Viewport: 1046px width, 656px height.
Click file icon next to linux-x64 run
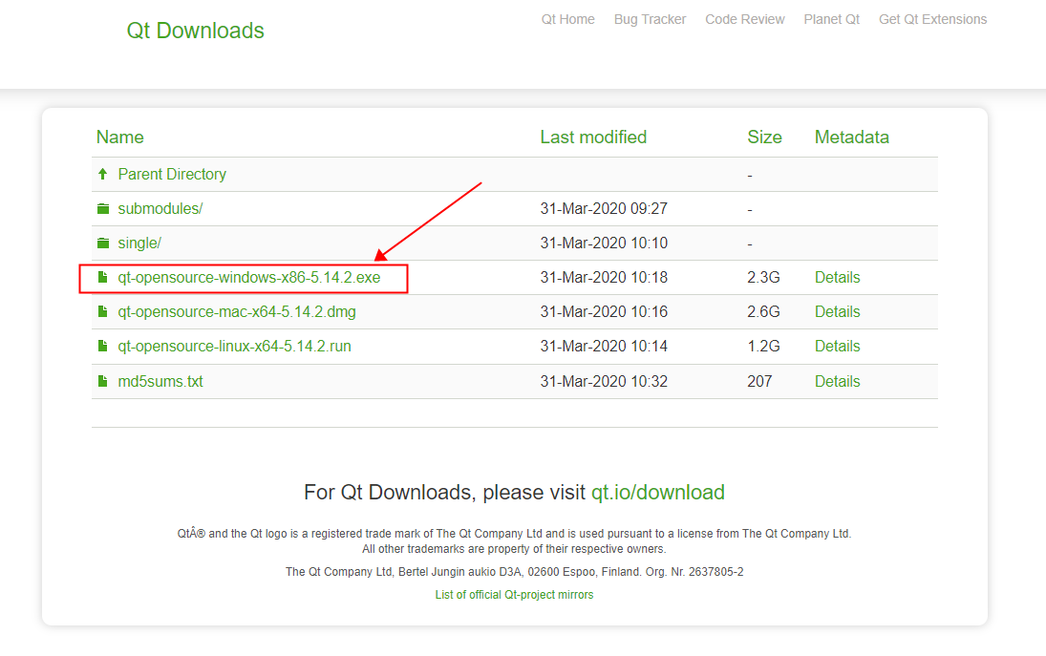tap(103, 346)
